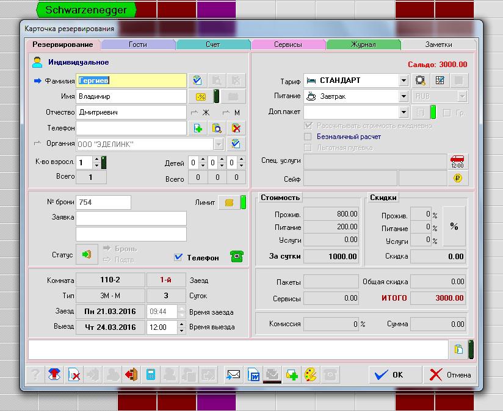Viewport: 503px width, 411px height.
Task: Tick the Гр checkbox
Action: (447, 113)
